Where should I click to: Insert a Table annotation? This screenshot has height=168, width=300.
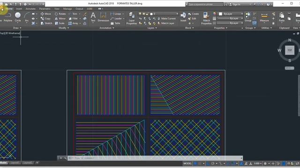coord(115,23)
